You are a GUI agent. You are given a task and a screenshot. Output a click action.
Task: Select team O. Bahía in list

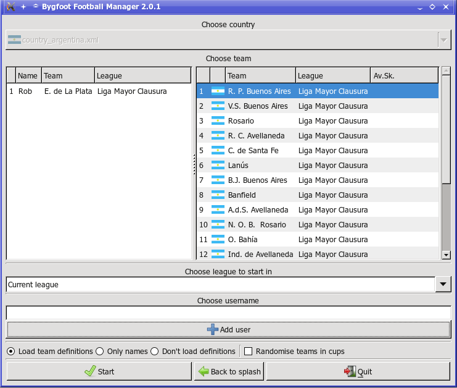pyautogui.click(x=318, y=239)
